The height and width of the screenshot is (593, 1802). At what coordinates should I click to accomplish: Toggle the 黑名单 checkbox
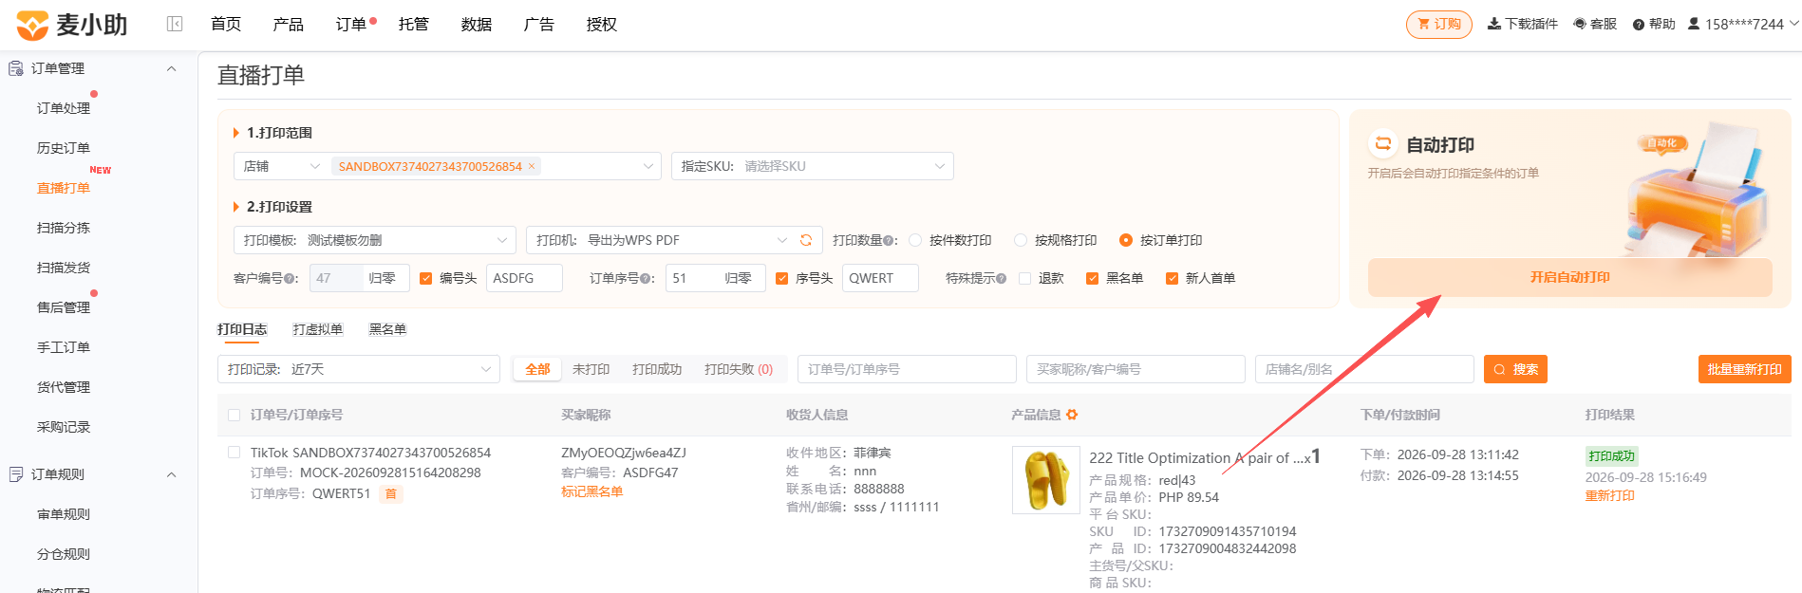pos(1093,278)
